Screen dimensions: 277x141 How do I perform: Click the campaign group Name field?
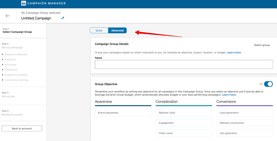coord(184,64)
